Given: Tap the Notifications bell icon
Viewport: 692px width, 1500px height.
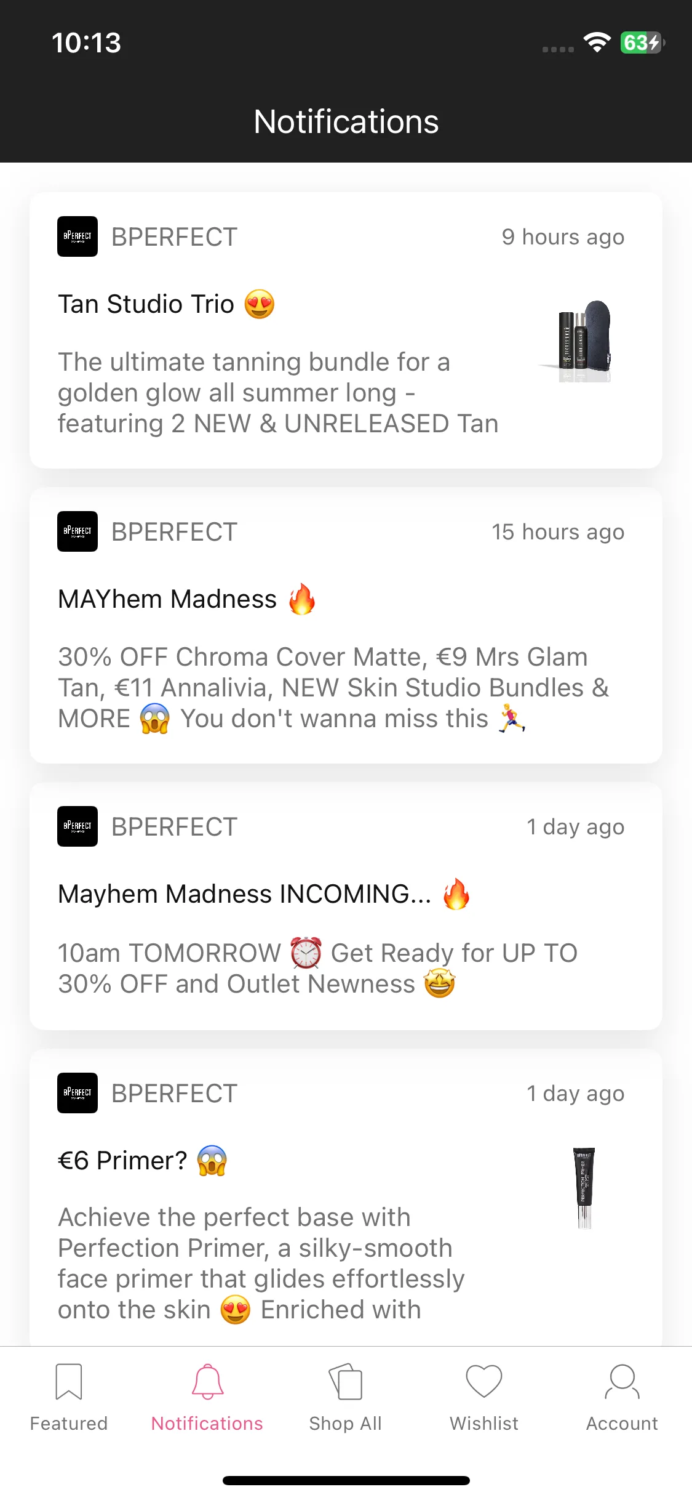Looking at the screenshot, I should (207, 1382).
